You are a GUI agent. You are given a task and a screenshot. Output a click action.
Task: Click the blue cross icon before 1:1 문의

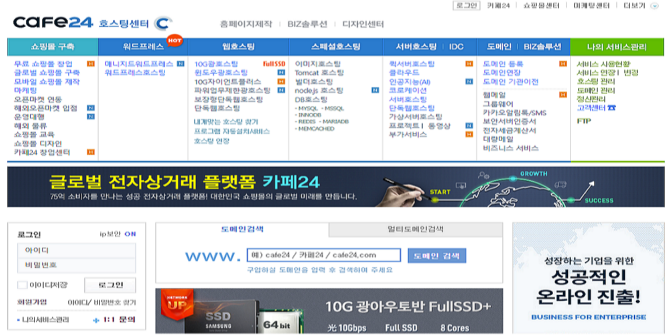click(96, 320)
